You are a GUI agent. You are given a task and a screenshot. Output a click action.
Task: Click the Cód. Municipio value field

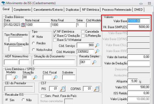pyautogui.click(x=86, y=52)
